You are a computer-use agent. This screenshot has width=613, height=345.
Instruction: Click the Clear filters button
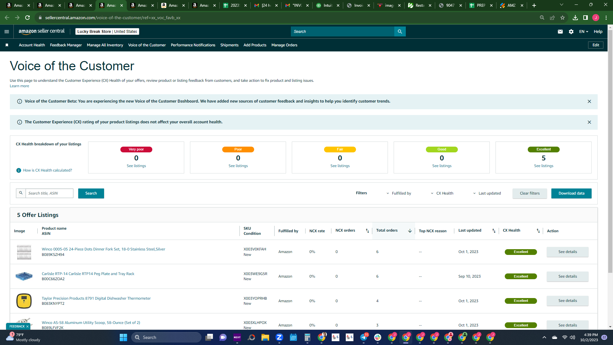[x=530, y=193]
